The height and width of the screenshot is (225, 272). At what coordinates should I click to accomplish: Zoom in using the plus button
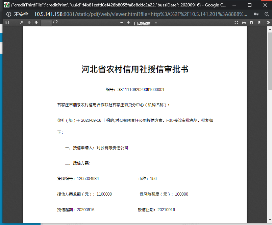point(129,22)
